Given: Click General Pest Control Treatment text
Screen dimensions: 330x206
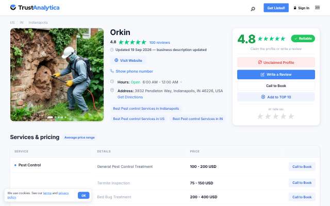Looking at the screenshot, I should pos(125,166).
